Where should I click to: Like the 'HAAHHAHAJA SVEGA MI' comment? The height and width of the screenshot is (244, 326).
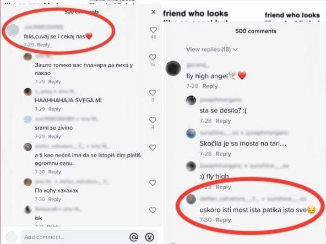tap(153, 92)
